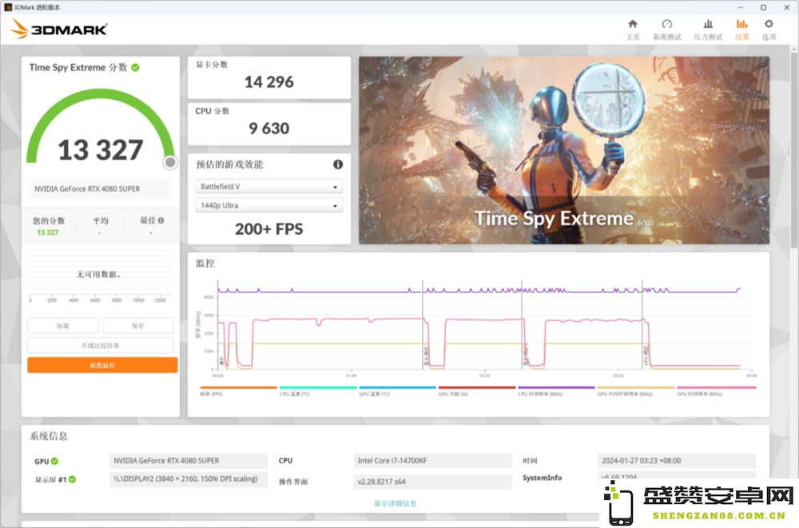Open the Options (选项) gear icon
Viewport: 799px width, 528px height.
[x=769, y=23]
